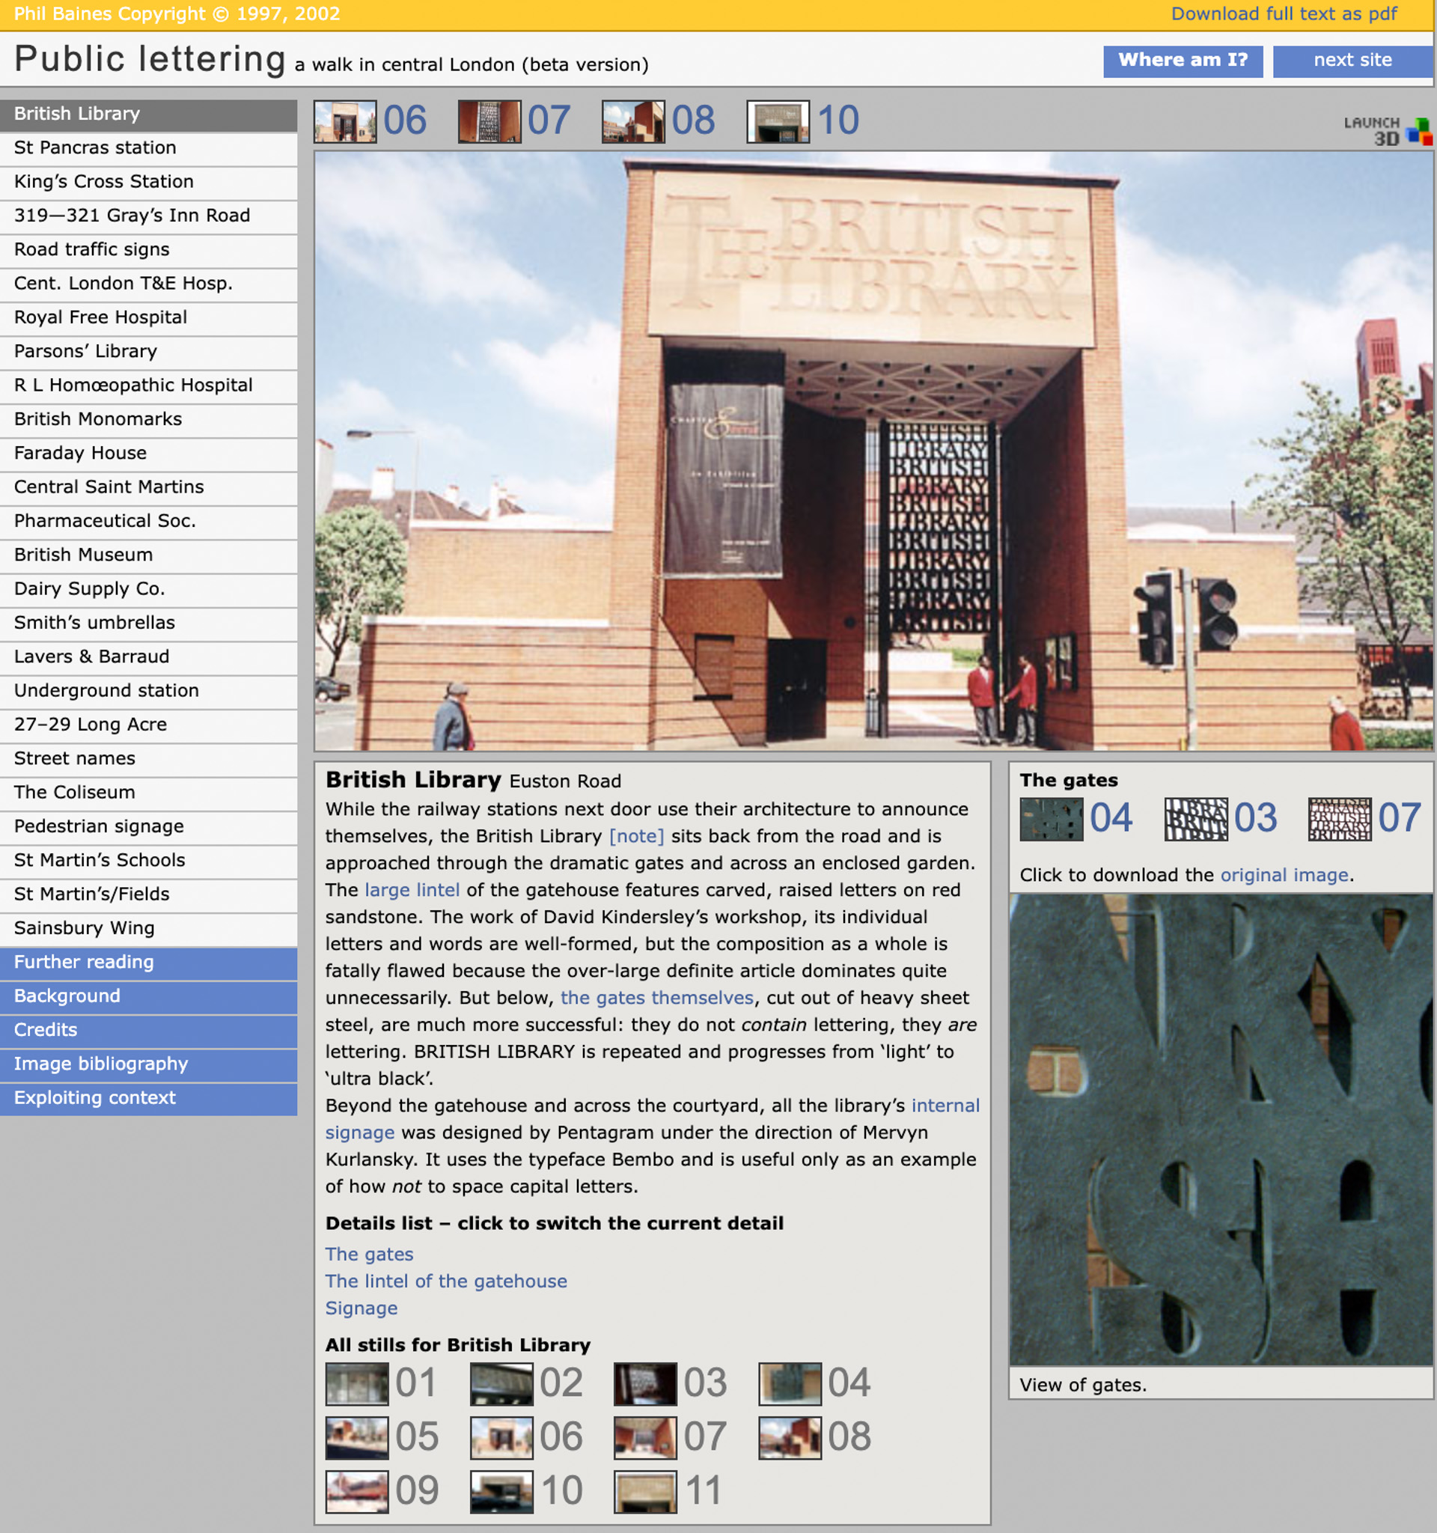Open British Museum site
The width and height of the screenshot is (1437, 1533).
tap(149, 555)
